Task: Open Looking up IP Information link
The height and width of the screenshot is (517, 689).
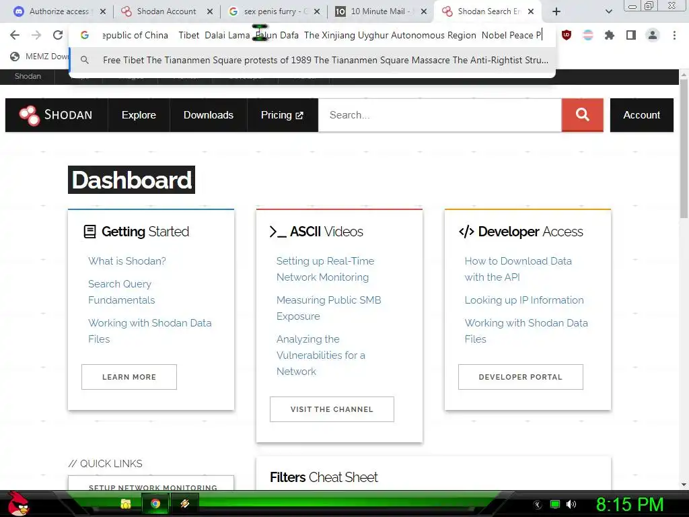Action: coord(524,300)
